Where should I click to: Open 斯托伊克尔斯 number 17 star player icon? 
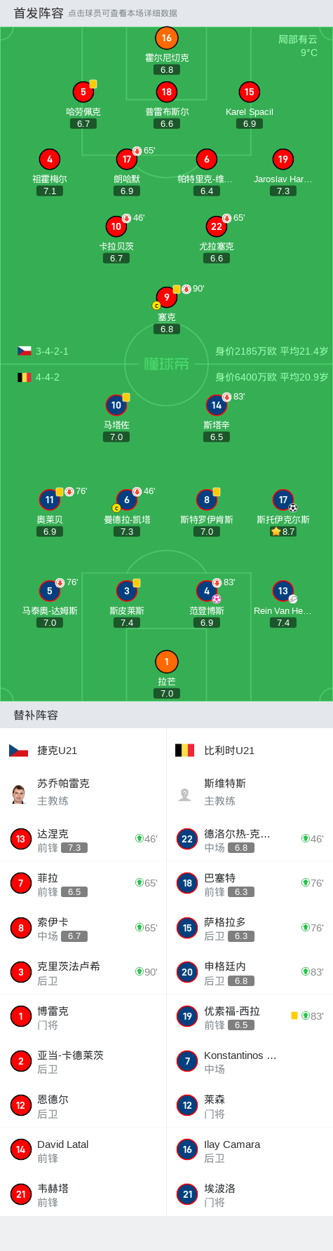point(283,500)
